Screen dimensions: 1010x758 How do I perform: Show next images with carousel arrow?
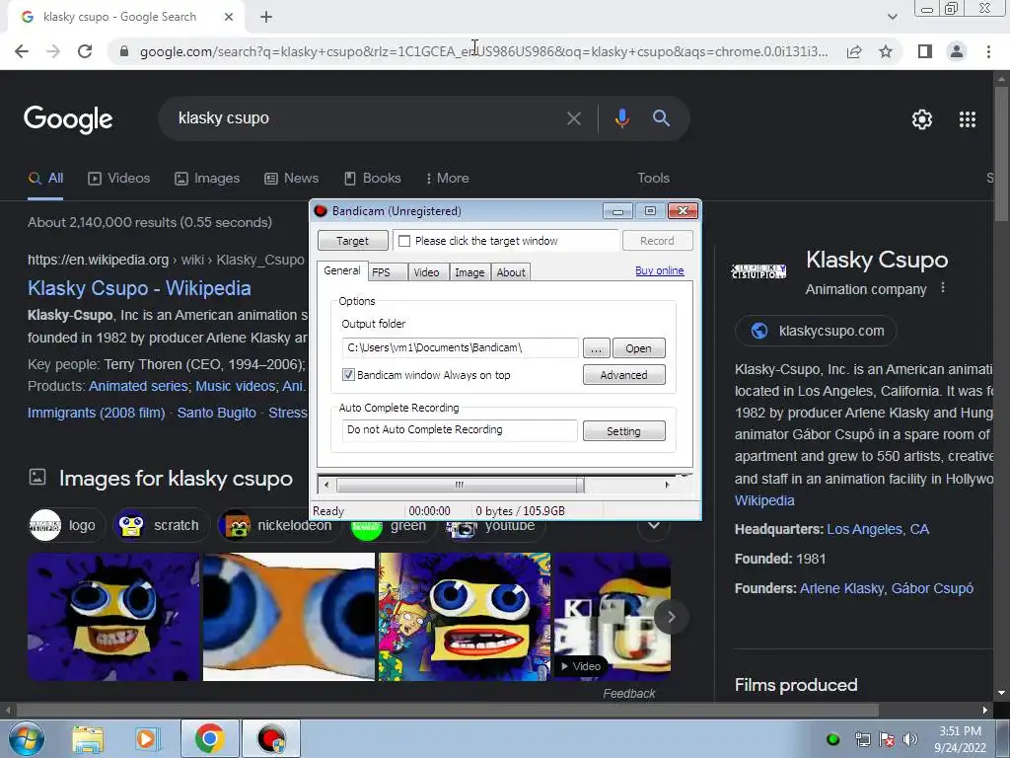pos(671,617)
